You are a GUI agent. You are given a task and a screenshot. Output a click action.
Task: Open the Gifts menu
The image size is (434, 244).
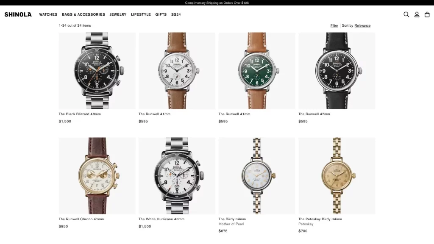[x=161, y=14]
